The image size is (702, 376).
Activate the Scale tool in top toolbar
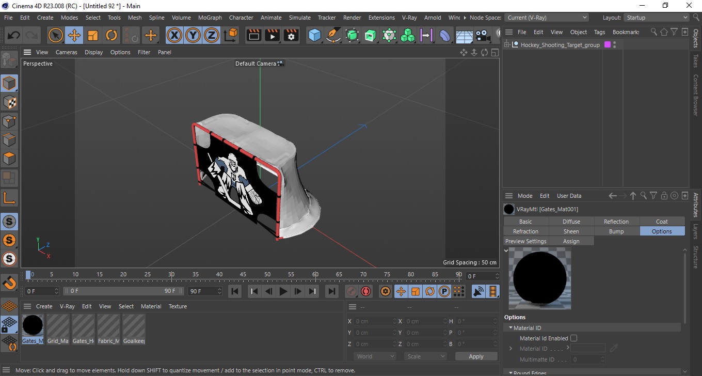[93, 36]
